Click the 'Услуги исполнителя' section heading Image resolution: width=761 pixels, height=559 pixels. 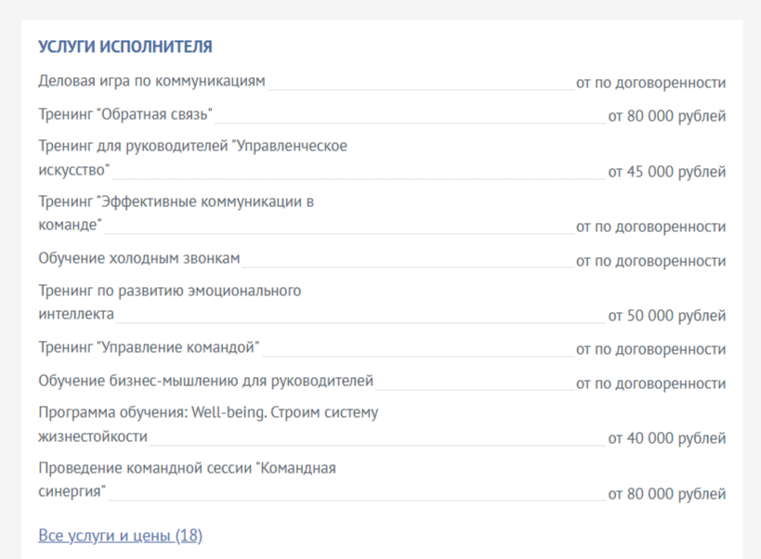pos(125,46)
